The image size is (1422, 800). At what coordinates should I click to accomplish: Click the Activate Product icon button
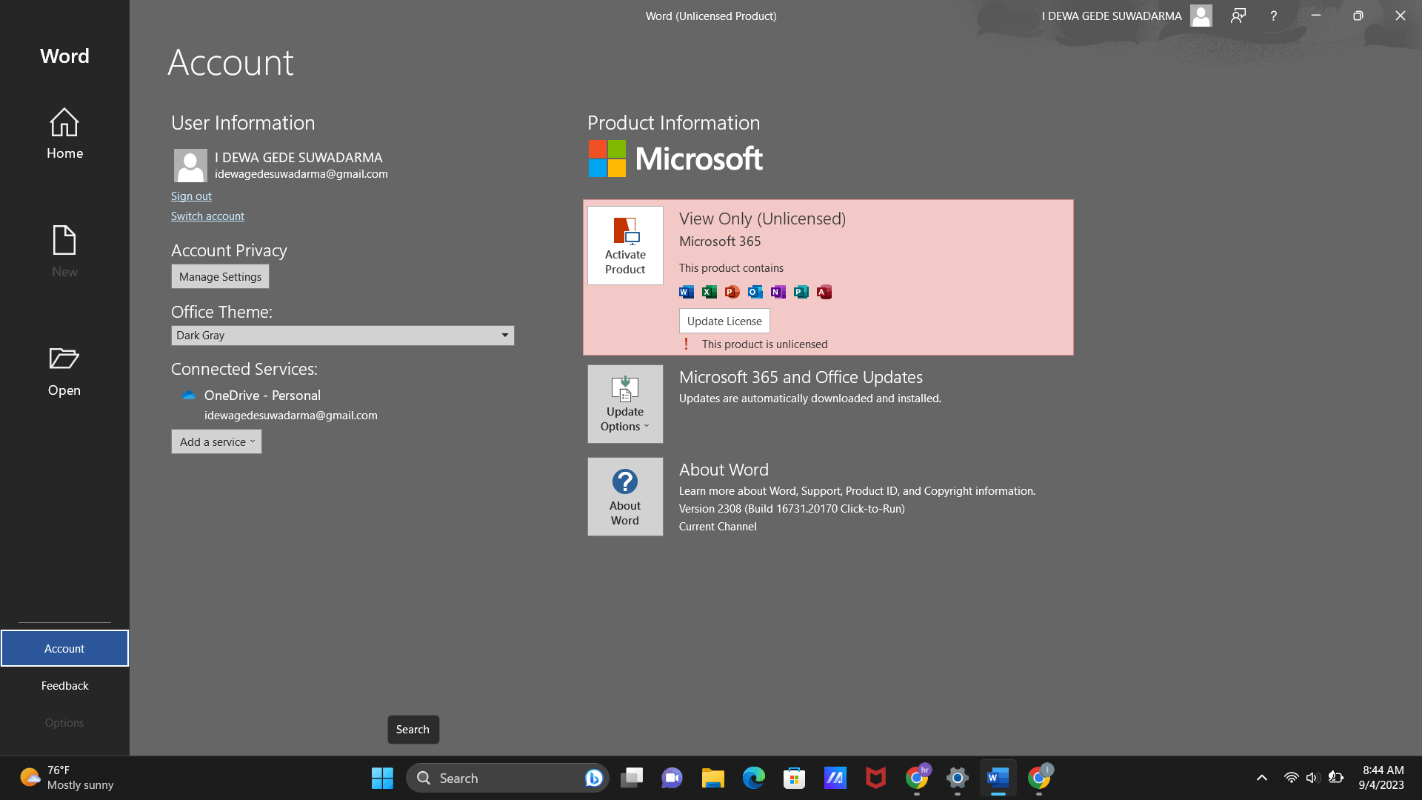(625, 245)
